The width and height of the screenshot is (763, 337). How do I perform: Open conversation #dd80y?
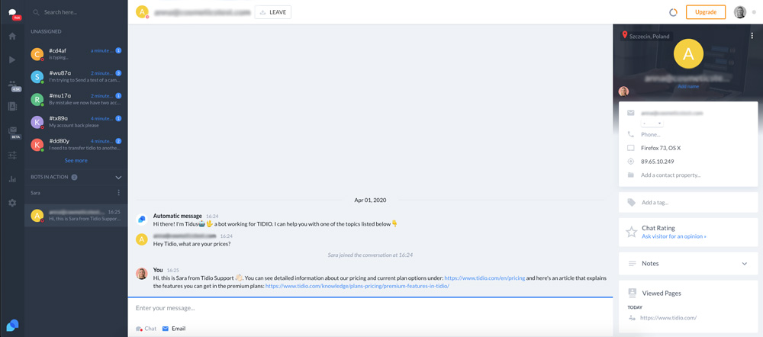tap(76, 144)
